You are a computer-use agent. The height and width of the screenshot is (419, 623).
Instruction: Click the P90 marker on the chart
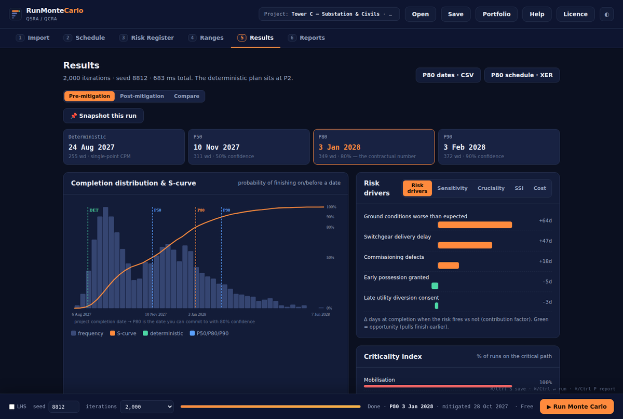226,210
